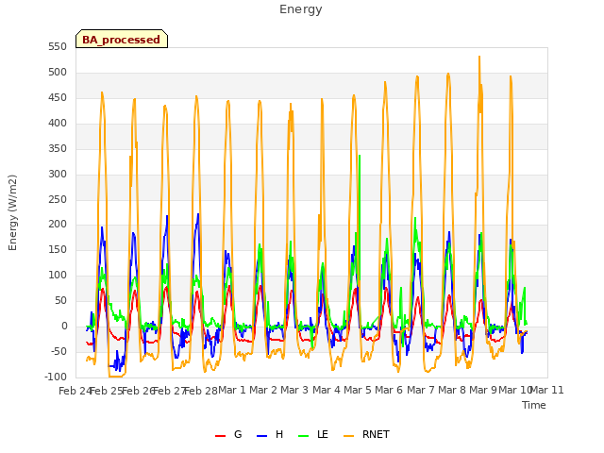Click the Mar 2 x-axis date label
Screen dimensions: 604x453
[263, 391]
